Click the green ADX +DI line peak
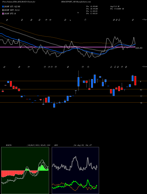This screenshot has width=147, height=194. [x=88, y=180]
